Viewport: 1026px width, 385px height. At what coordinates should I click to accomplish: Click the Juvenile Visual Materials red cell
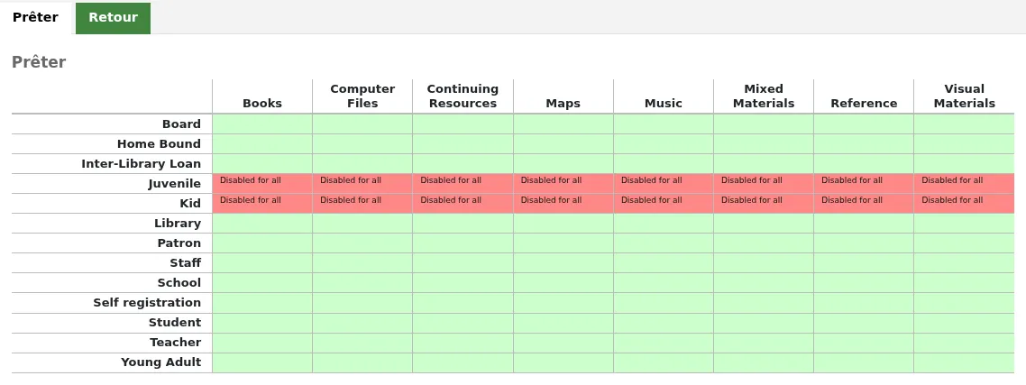965,183
